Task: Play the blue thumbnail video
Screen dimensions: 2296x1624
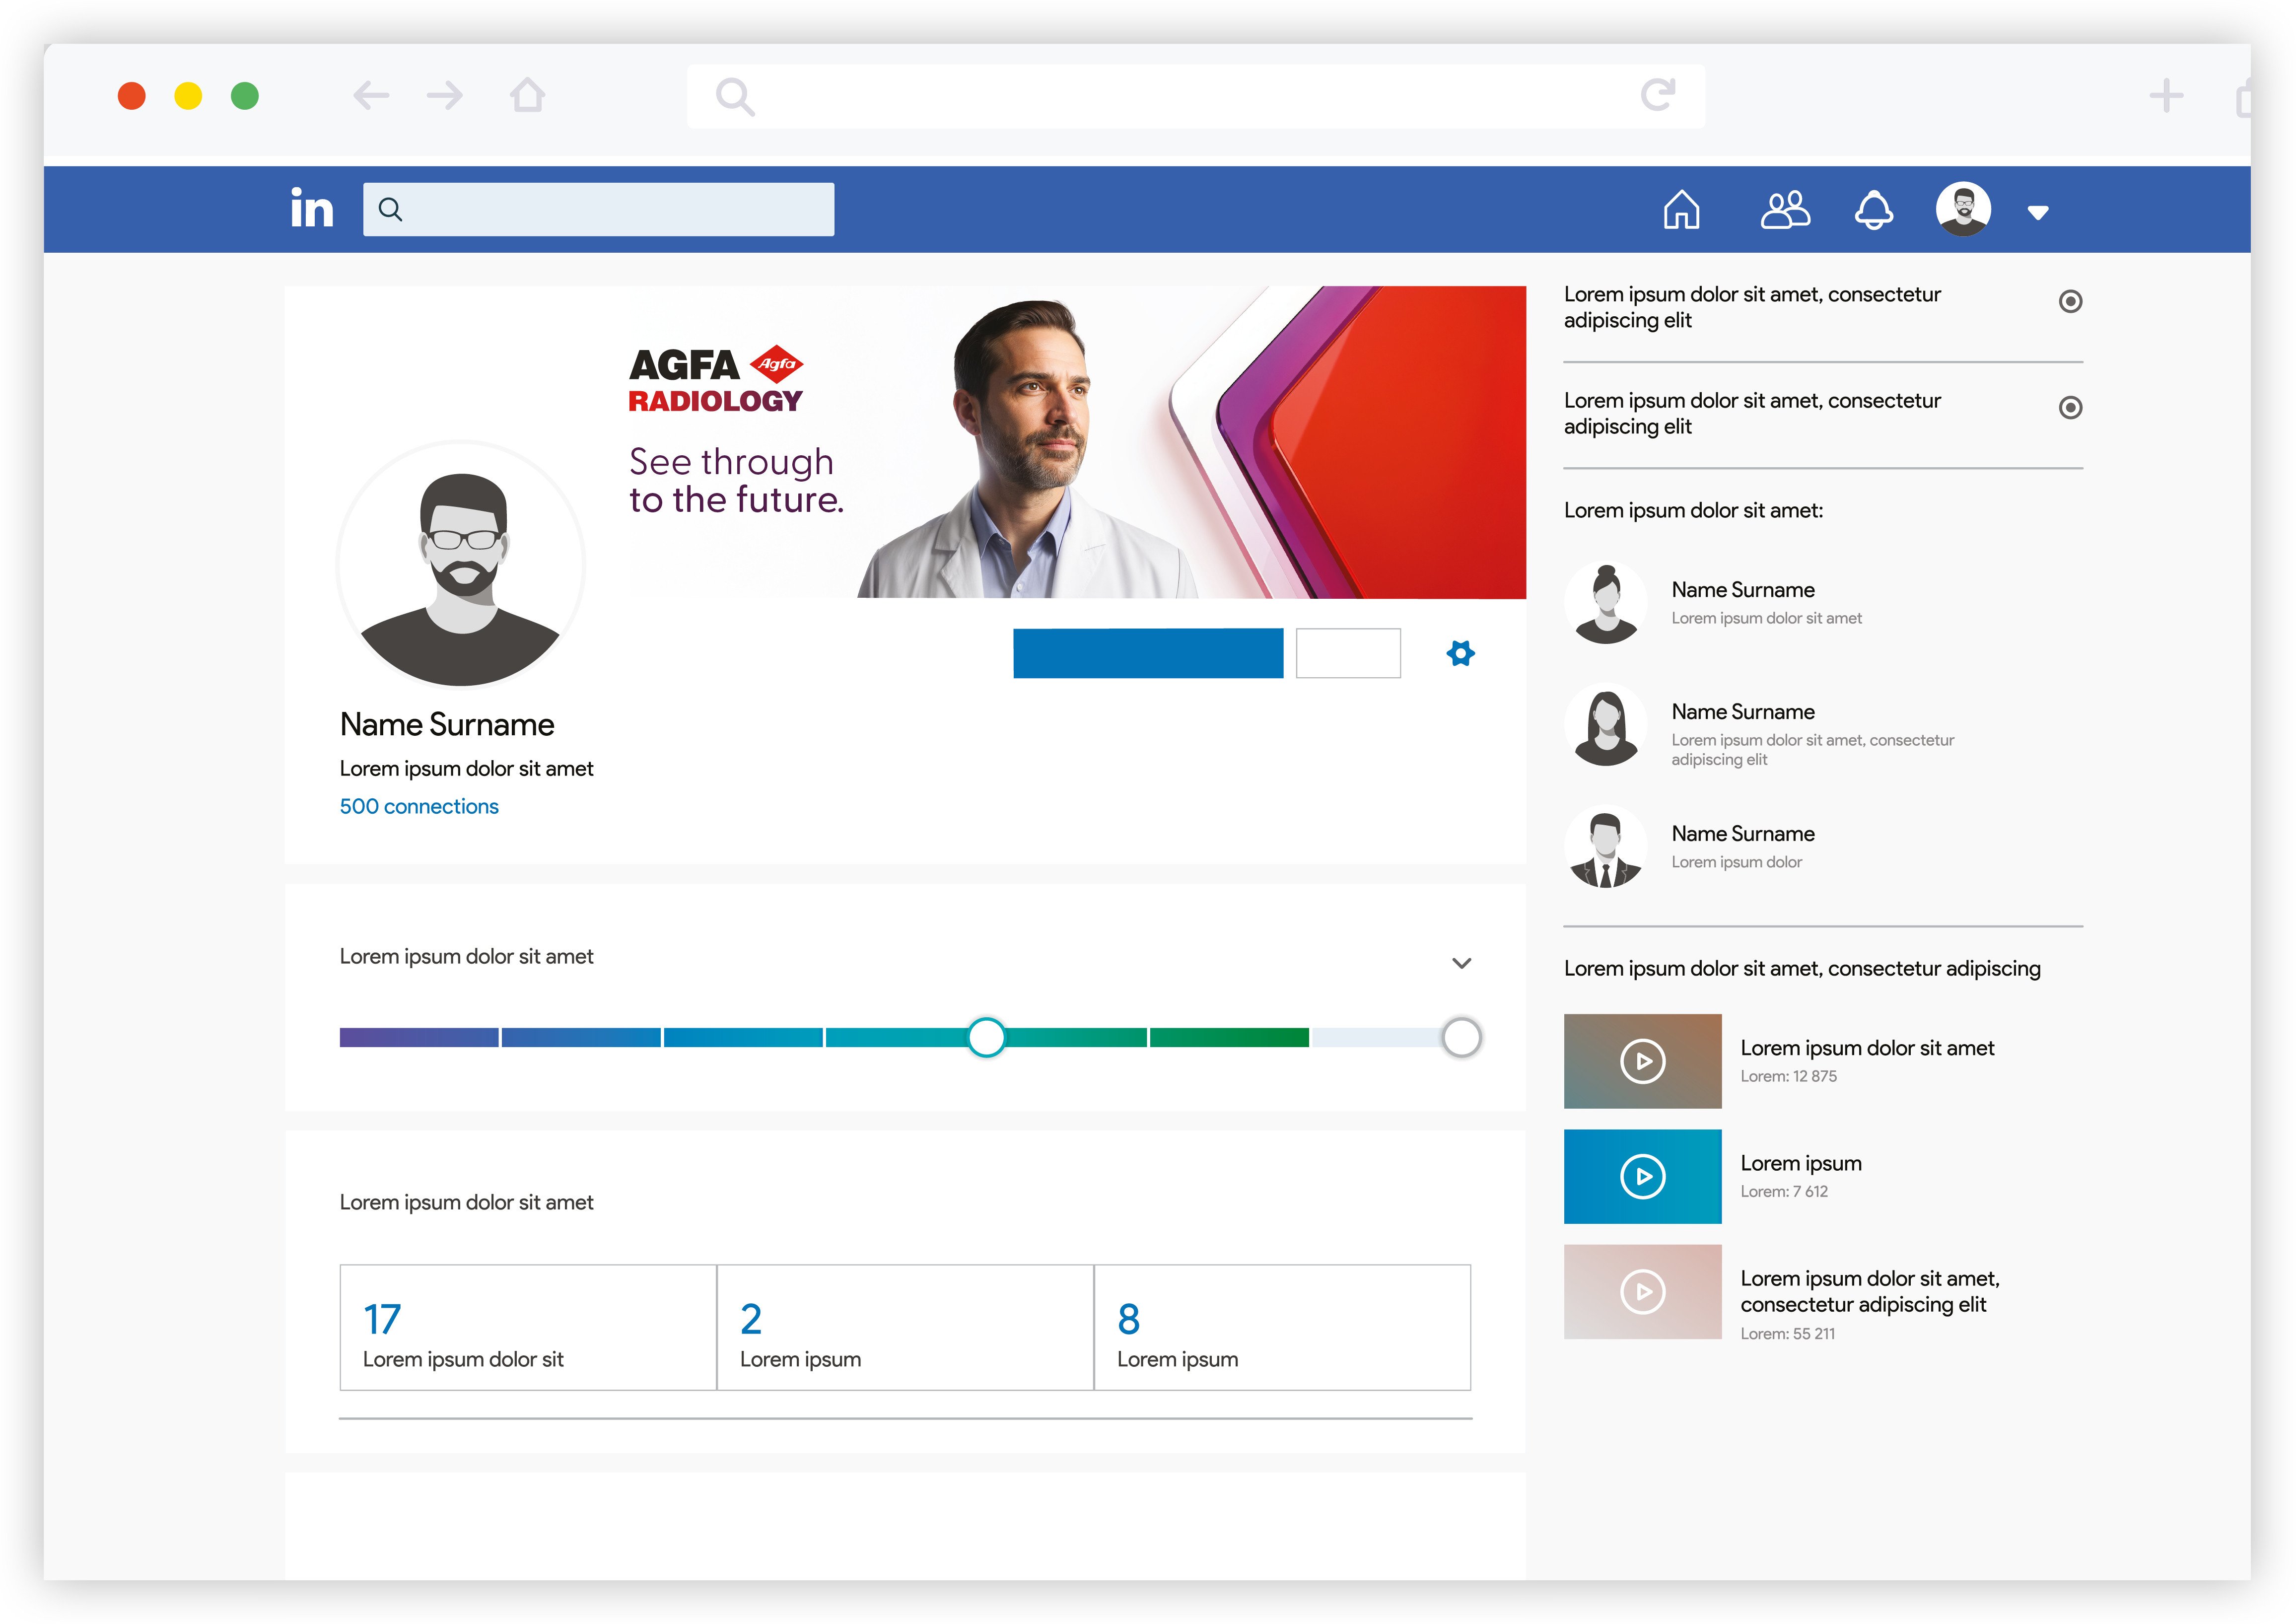Action: (x=1642, y=1176)
